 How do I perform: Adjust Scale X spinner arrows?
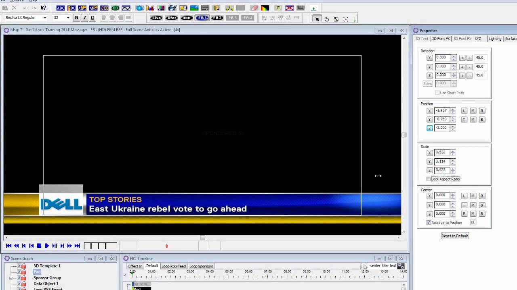click(453, 153)
